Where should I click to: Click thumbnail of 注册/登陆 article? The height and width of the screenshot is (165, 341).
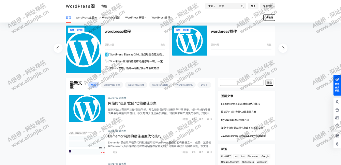[x=87, y=109]
